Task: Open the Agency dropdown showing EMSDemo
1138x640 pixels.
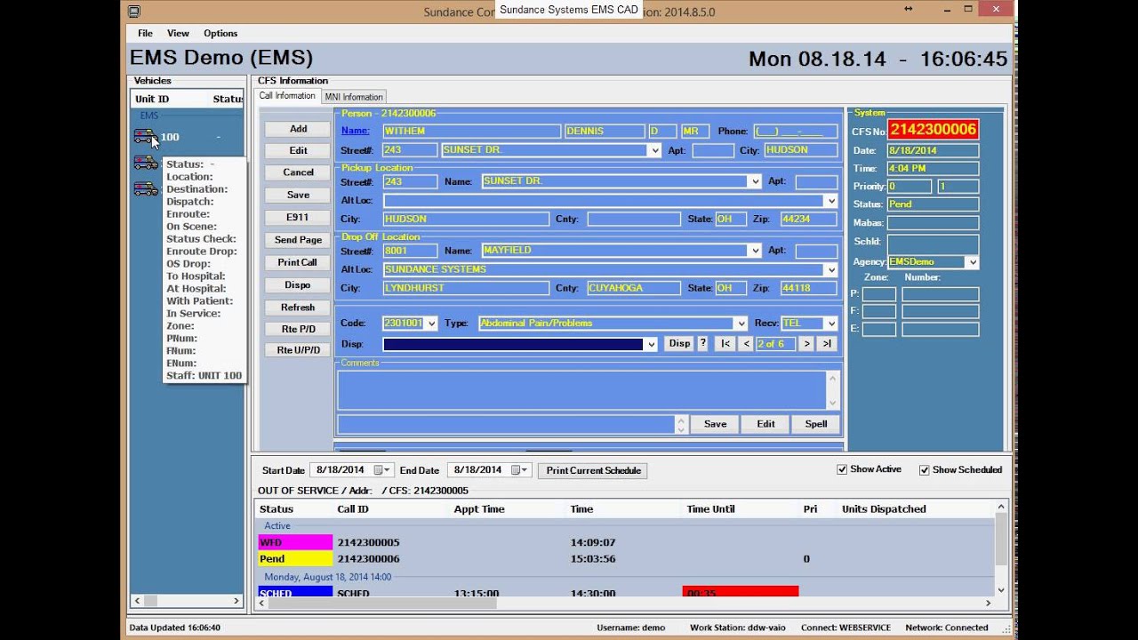Action: pos(972,262)
